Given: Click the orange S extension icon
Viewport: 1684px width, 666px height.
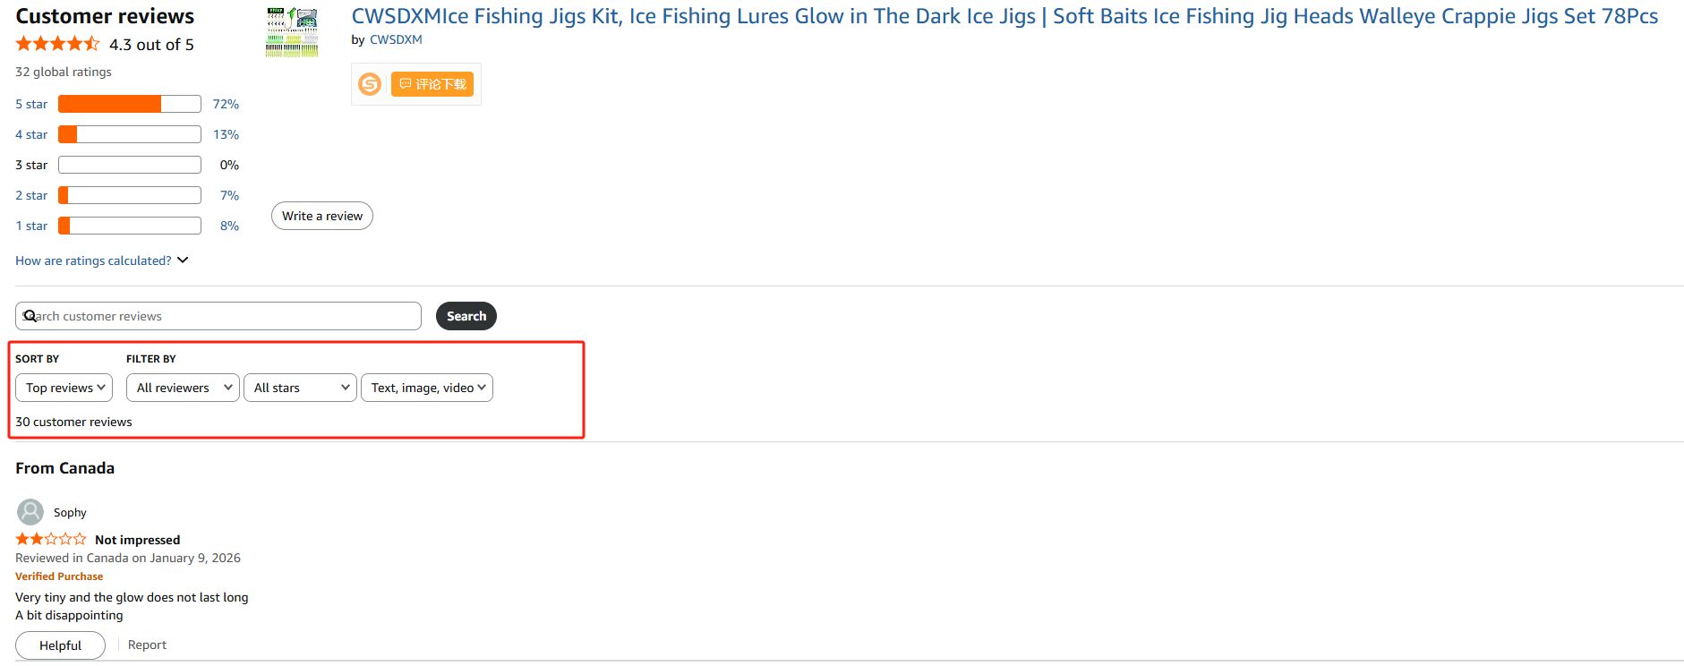Looking at the screenshot, I should click(370, 84).
